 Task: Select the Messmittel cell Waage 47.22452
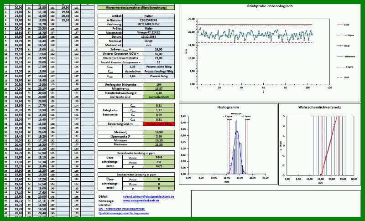pos(149,32)
